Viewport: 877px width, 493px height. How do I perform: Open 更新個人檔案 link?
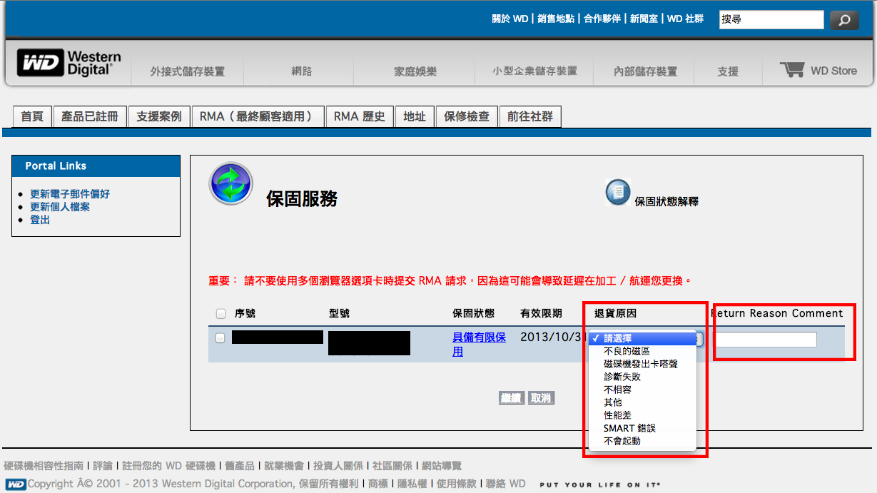coord(60,207)
